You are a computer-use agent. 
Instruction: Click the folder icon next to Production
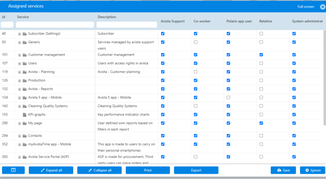click(25, 81)
